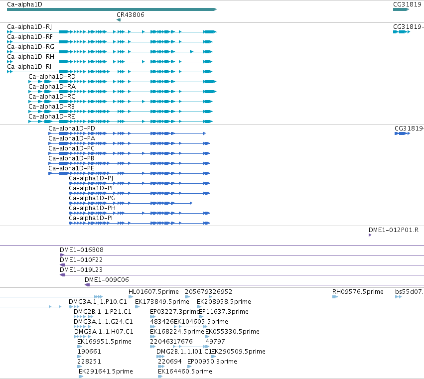Click EST EK208958.5prime
The height and width of the screenshot is (379, 424).
pos(199,307)
